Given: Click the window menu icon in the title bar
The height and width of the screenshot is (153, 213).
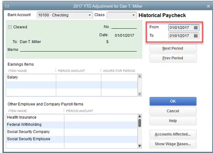Looking at the screenshot, I should tap(7, 6).
